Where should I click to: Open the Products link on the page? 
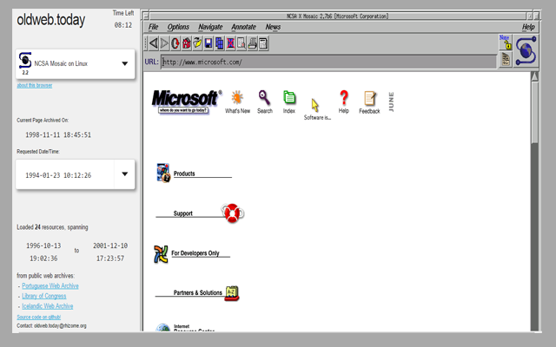click(184, 173)
